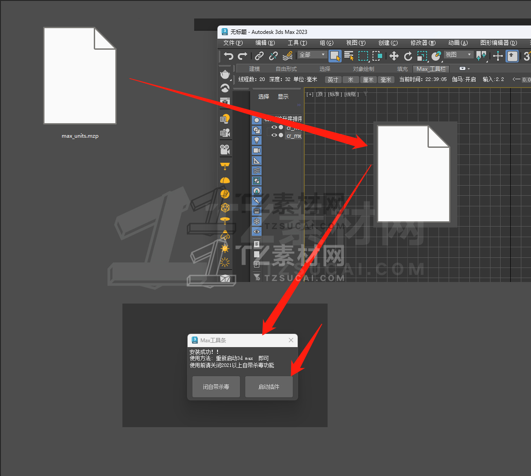Open the [线框] viewport display menu
Viewport: 531px width, 476px height.
click(x=351, y=94)
